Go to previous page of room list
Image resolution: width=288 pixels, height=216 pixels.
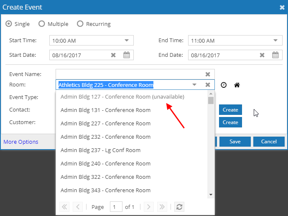click(x=78, y=207)
